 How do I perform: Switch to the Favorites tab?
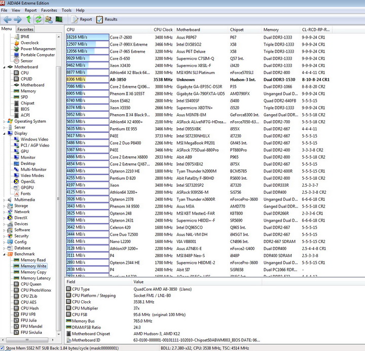(x=25, y=29)
